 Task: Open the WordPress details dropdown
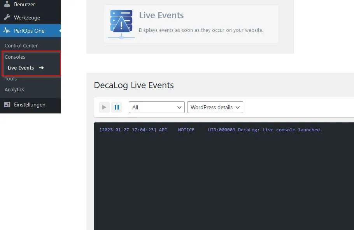point(215,107)
